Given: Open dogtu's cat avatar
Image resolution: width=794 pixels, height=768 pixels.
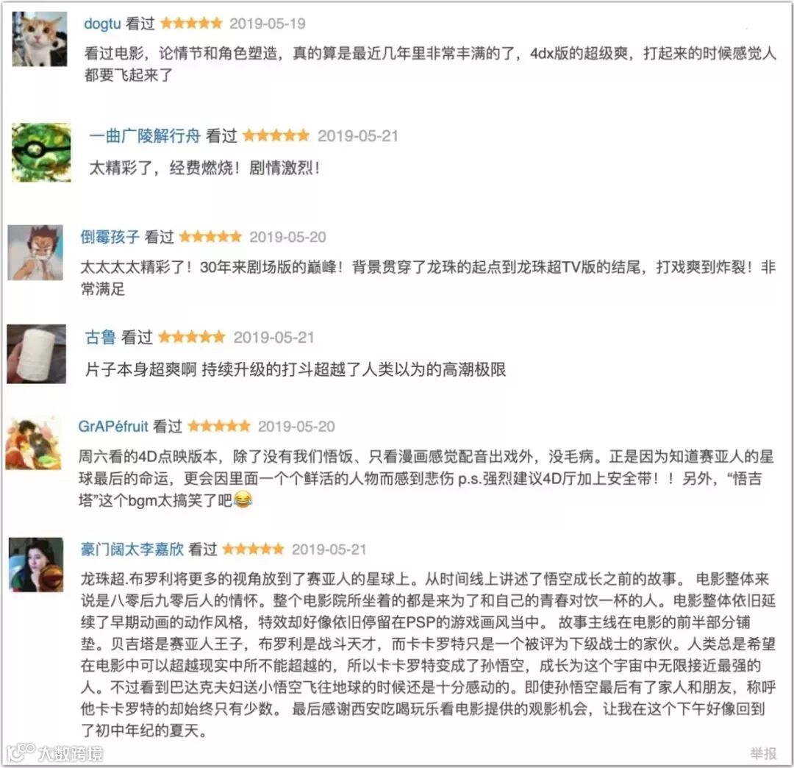Looking at the screenshot, I should pos(39,39).
